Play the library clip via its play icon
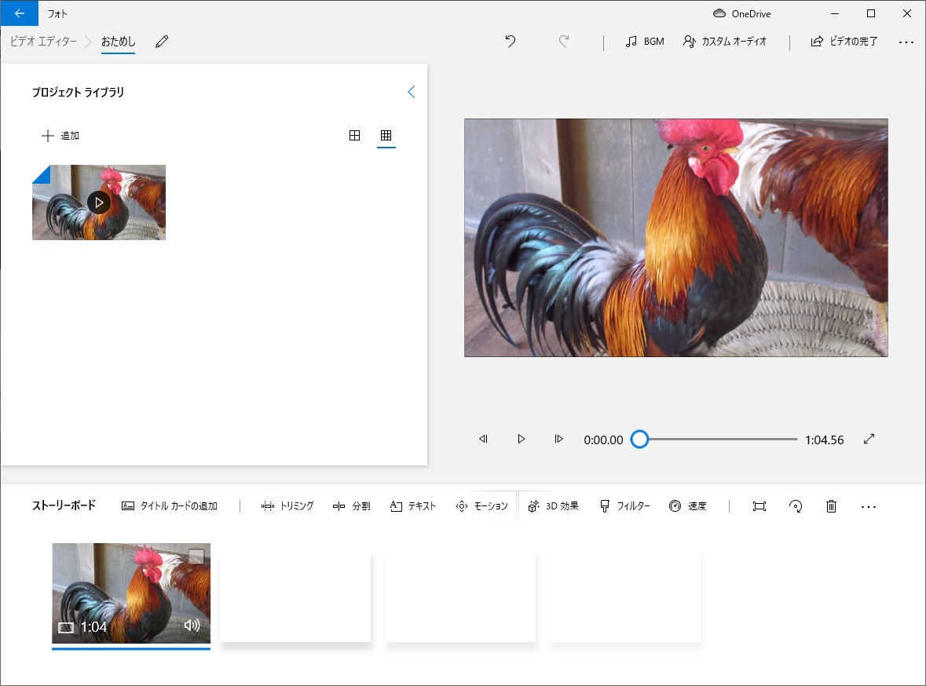926x686 pixels. 99,203
